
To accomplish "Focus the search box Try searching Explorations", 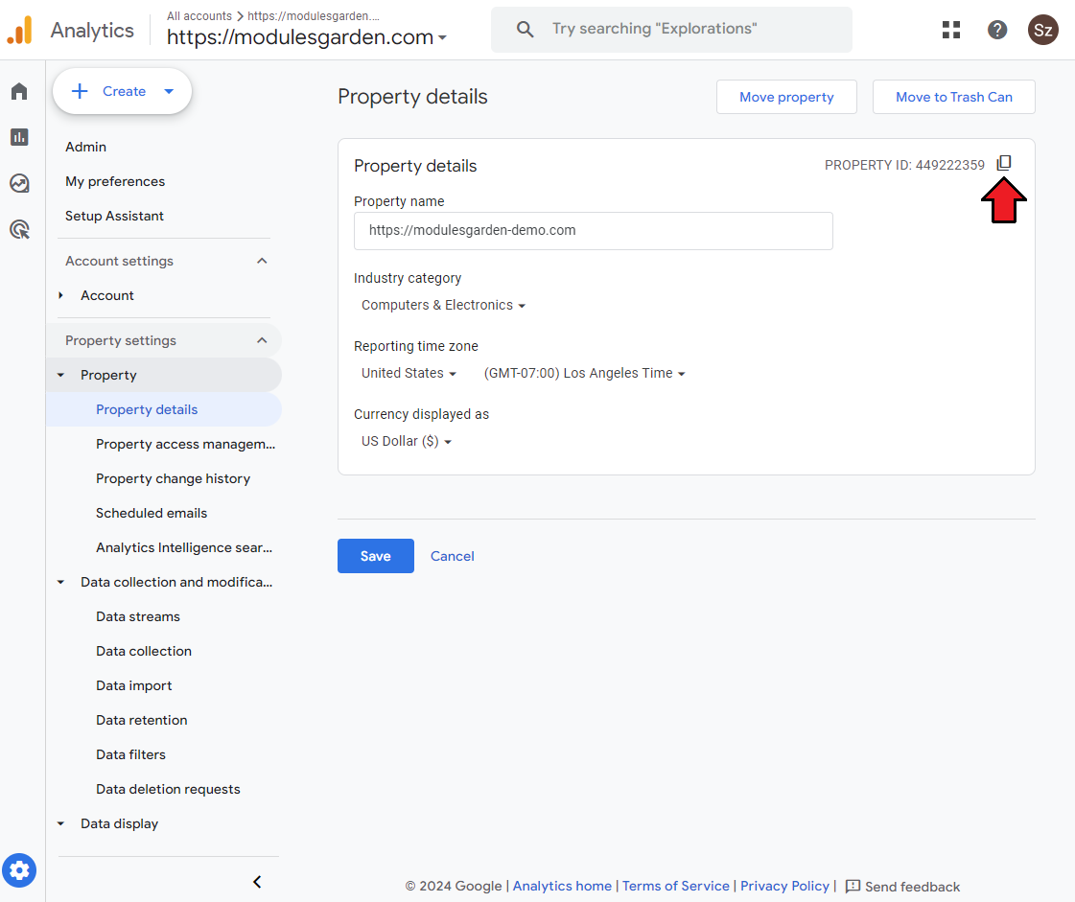I will tap(671, 30).
